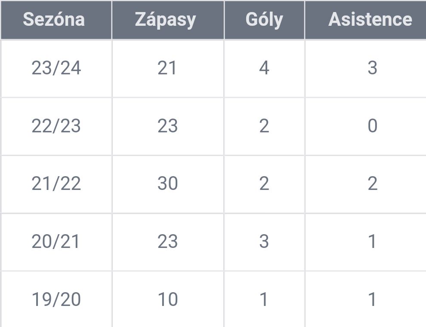Click goals value 3 for 20/21
This screenshot has height=327, width=426.
tap(264, 241)
